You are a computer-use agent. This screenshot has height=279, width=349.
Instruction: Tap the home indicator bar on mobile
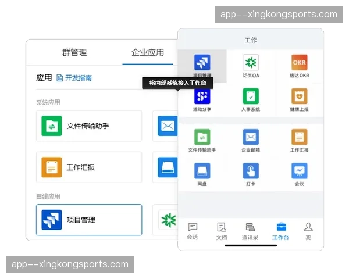point(251,245)
